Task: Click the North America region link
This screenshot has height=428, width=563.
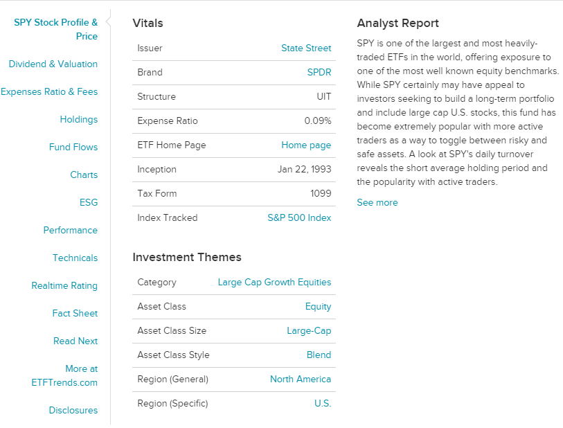Action: click(x=301, y=379)
